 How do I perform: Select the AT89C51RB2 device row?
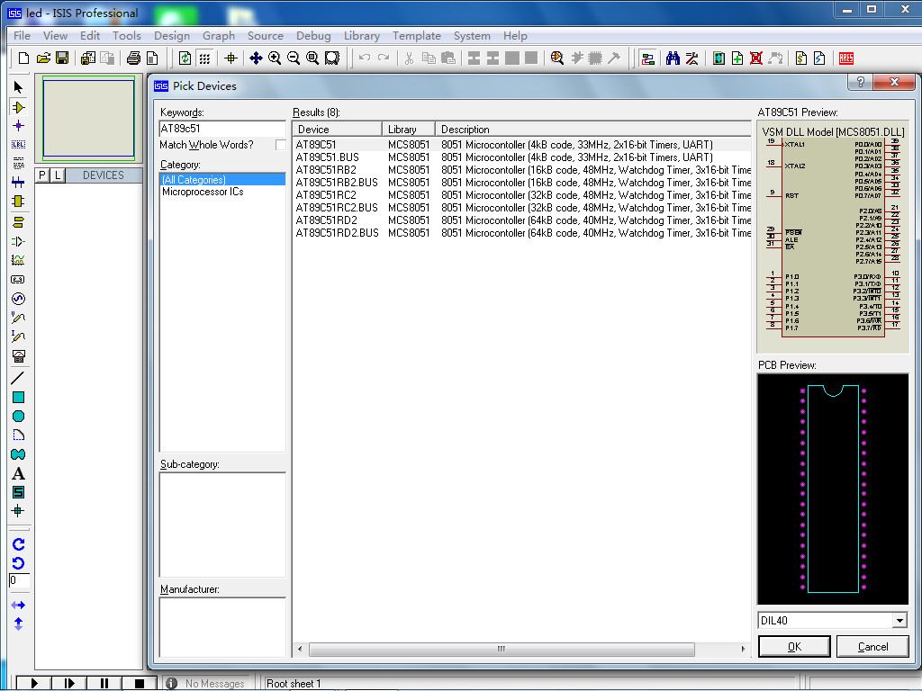522,170
